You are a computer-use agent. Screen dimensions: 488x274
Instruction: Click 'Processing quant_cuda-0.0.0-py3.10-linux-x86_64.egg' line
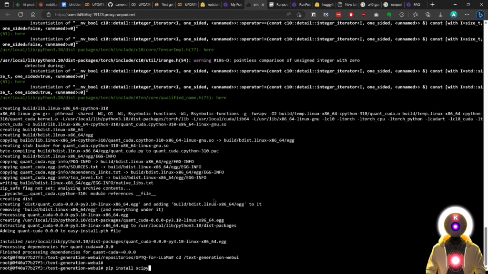pos(64,215)
